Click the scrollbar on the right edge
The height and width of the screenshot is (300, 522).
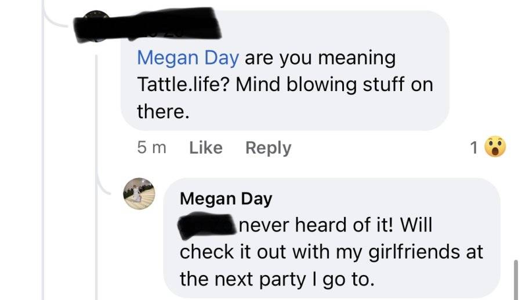pyautogui.click(x=516, y=280)
